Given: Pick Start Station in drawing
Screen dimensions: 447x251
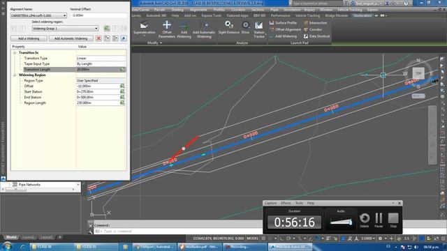Looking at the screenshot, I should click(x=122, y=91).
